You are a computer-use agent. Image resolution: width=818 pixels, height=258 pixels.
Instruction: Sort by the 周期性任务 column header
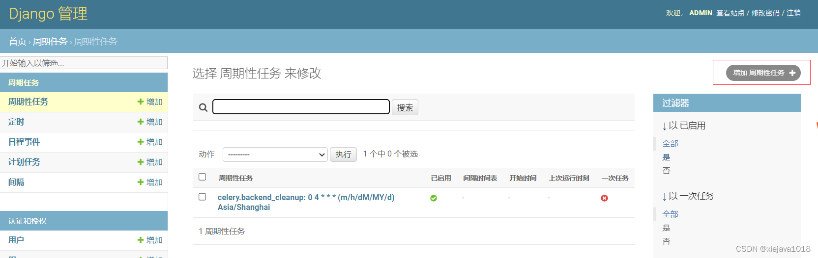[235, 178]
